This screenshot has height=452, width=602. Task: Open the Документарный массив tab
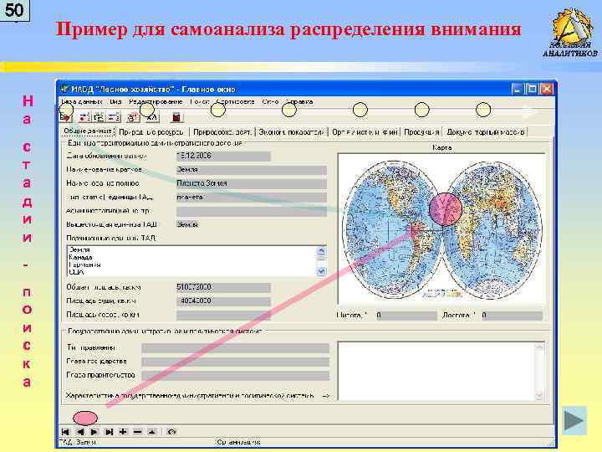485,132
